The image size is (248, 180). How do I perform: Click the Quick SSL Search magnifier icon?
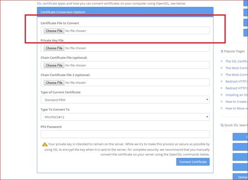(222, 125)
